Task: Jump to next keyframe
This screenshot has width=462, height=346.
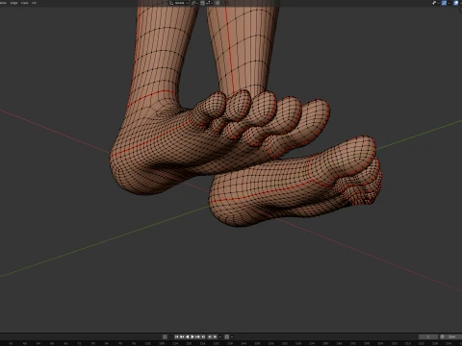Action: 198,336
